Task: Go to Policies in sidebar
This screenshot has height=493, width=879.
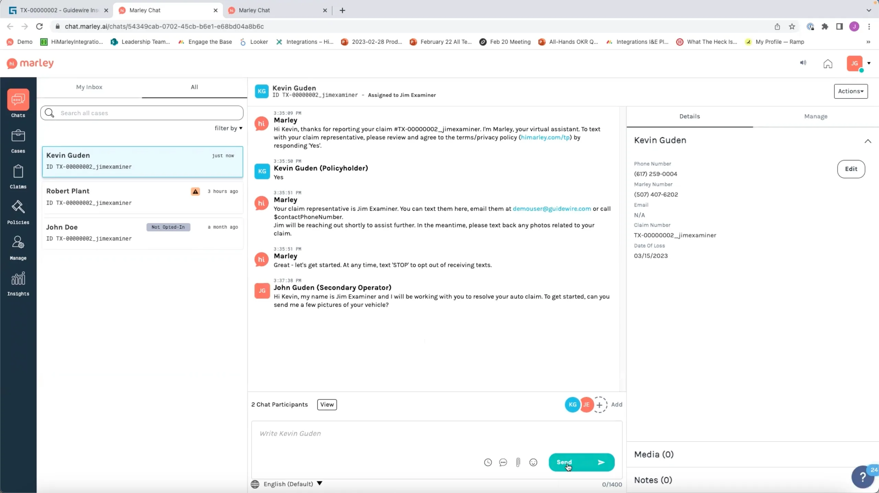Action: pos(18,213)
